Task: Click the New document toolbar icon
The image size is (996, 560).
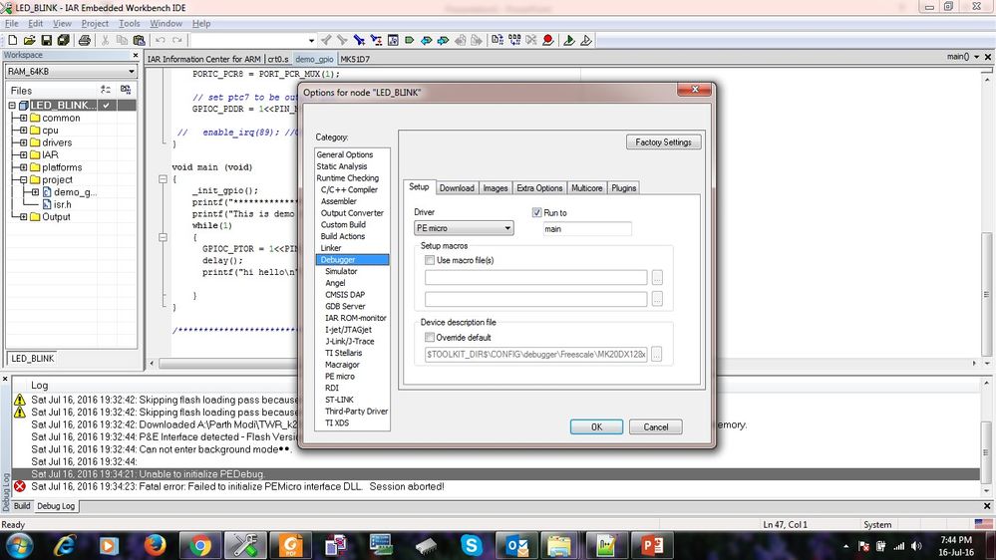Action: coord(12,40)
